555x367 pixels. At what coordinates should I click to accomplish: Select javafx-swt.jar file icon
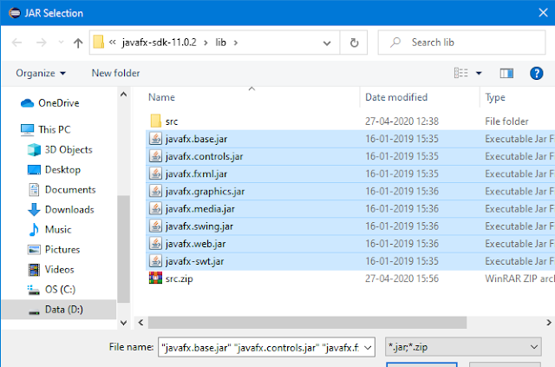[155, 261]
